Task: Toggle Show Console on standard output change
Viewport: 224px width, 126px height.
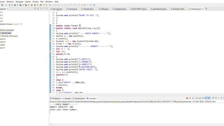Action: [x=206, y=98]
